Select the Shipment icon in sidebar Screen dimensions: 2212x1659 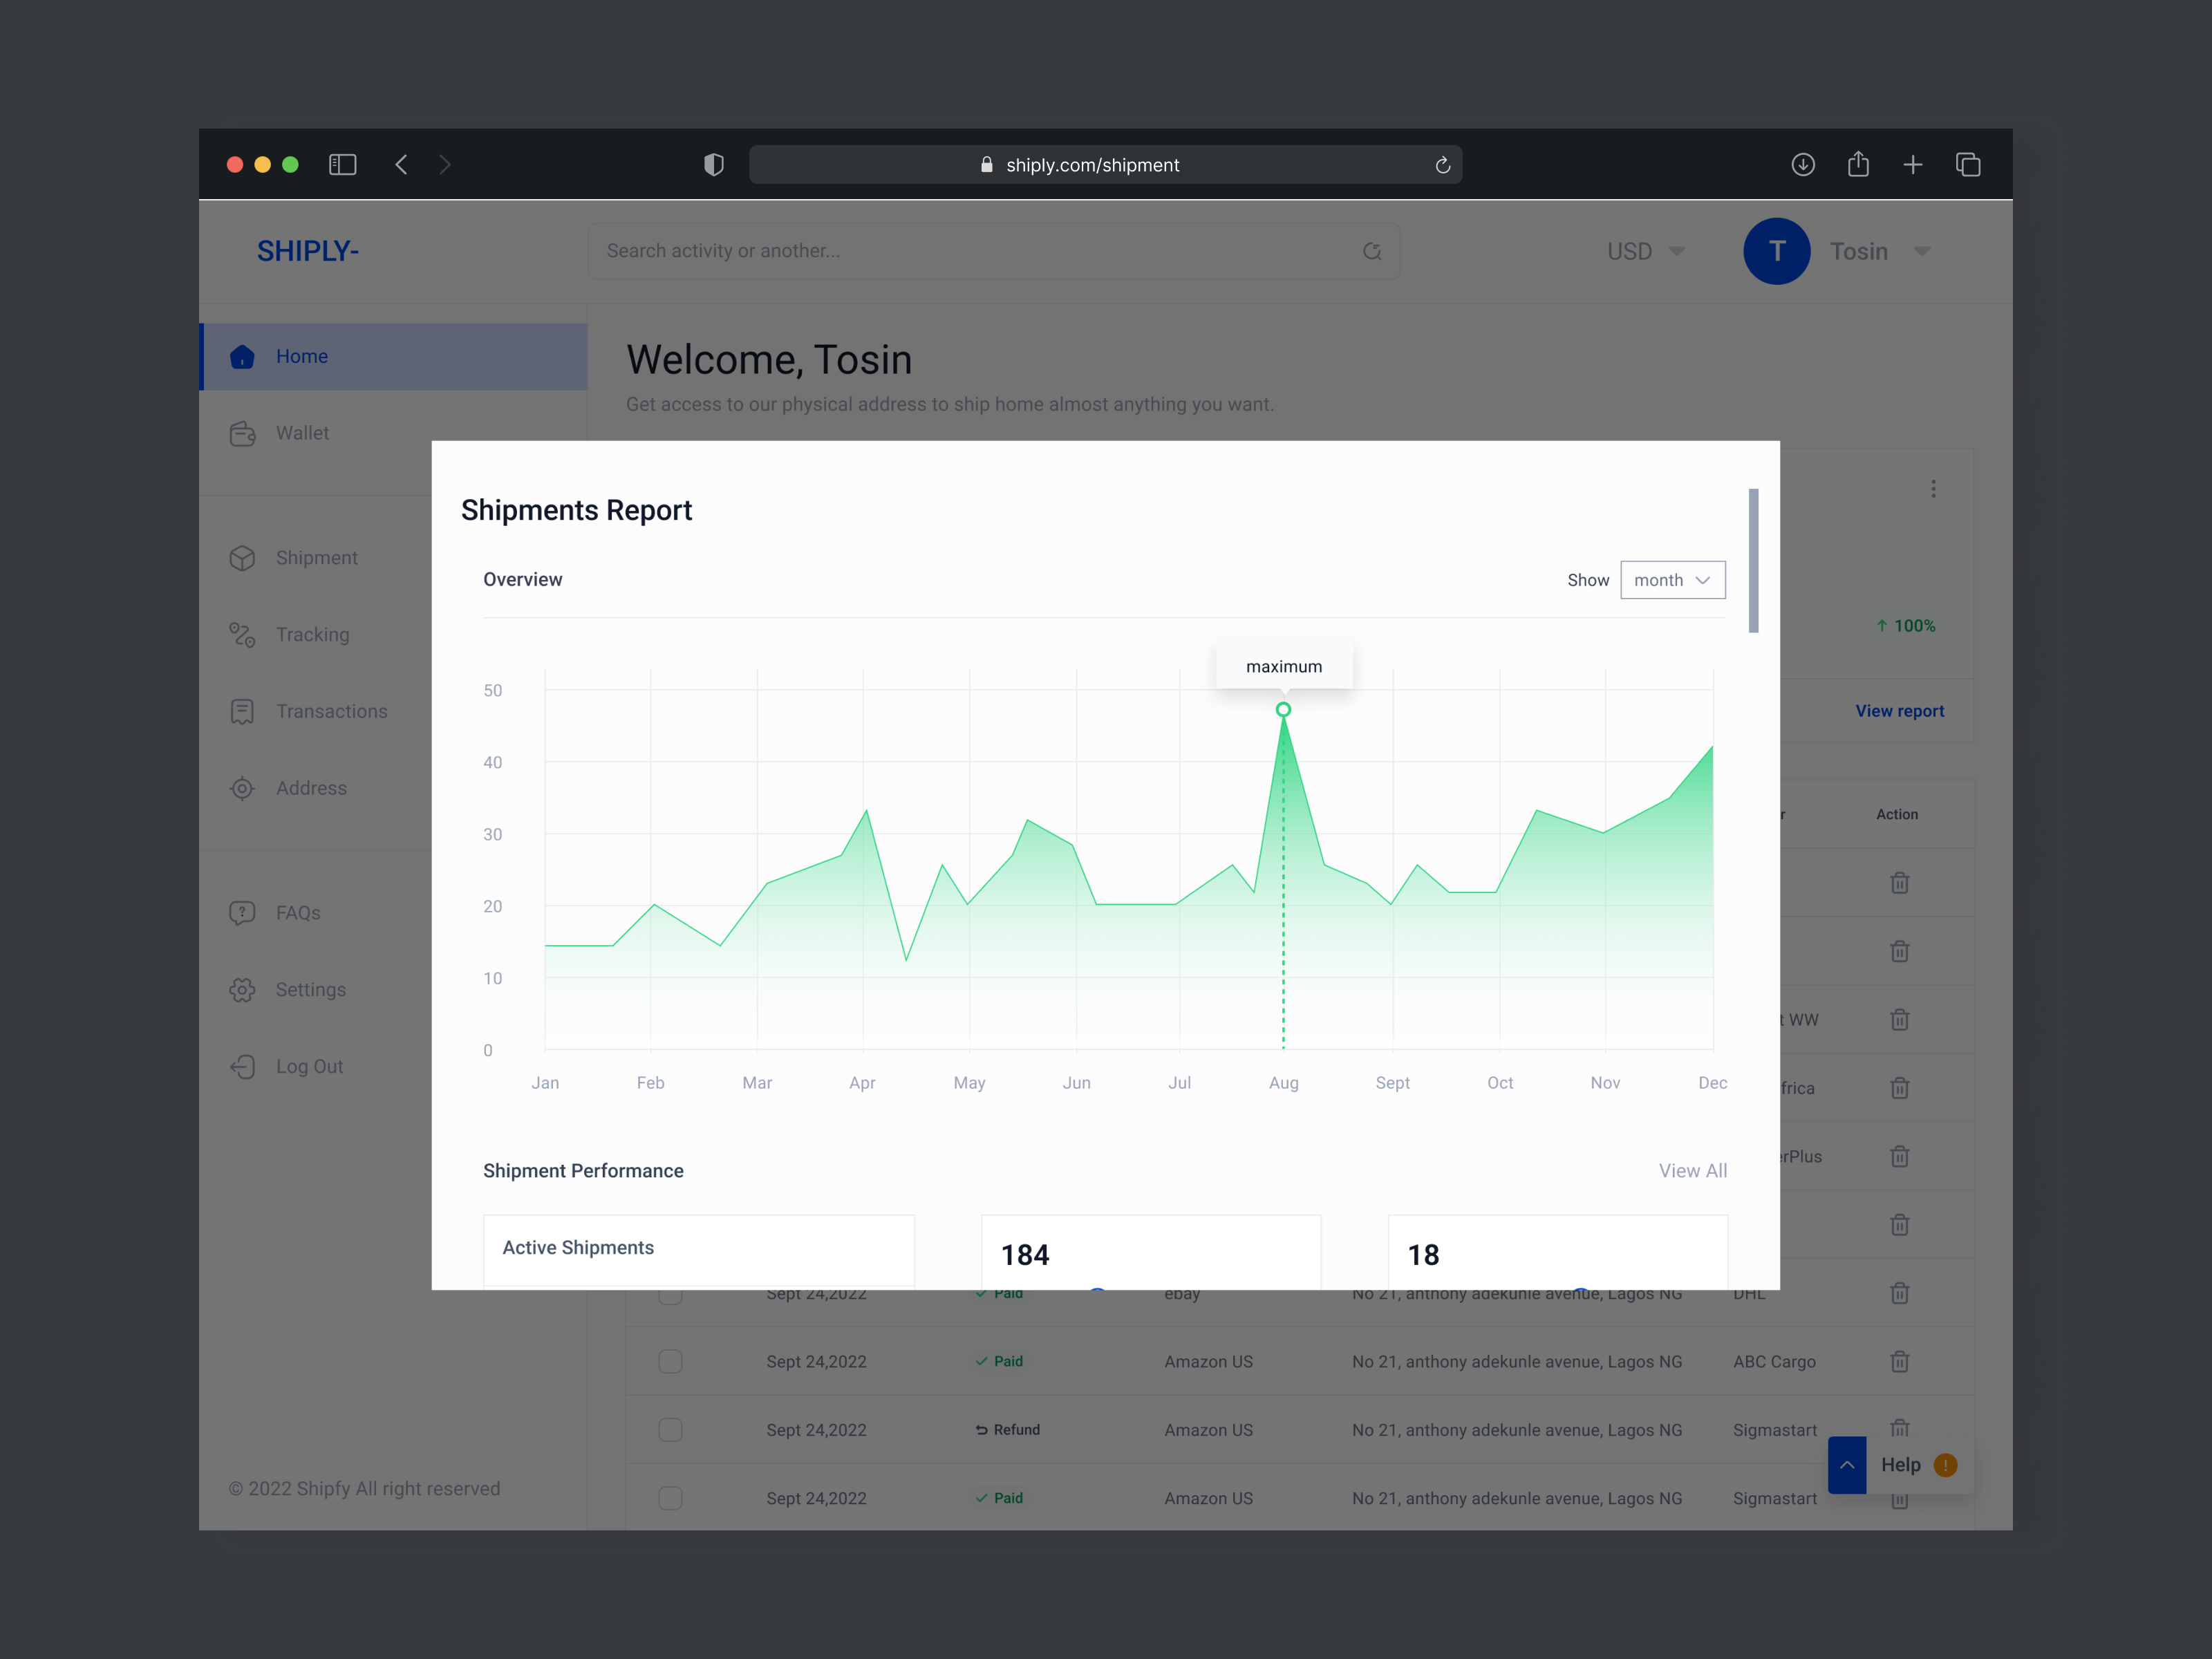click(243, 558)
